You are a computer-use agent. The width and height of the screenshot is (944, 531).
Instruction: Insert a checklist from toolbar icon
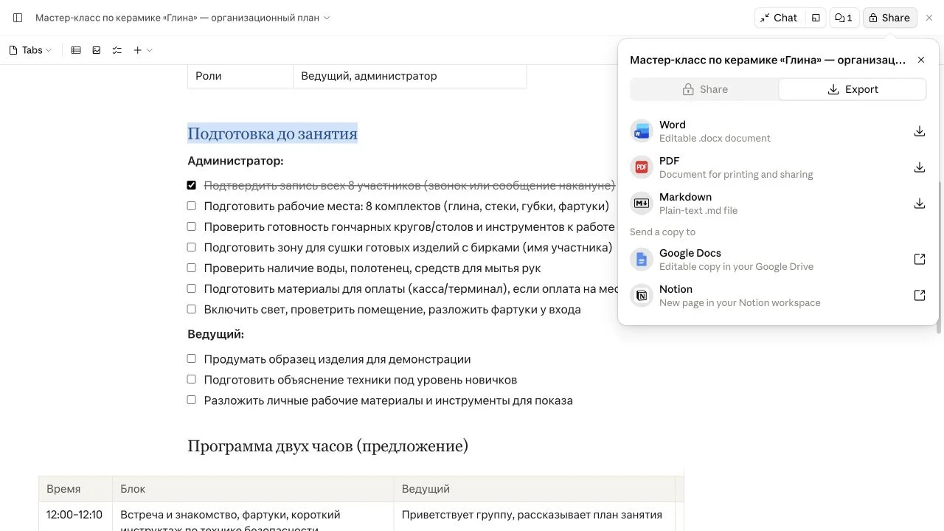117,50
